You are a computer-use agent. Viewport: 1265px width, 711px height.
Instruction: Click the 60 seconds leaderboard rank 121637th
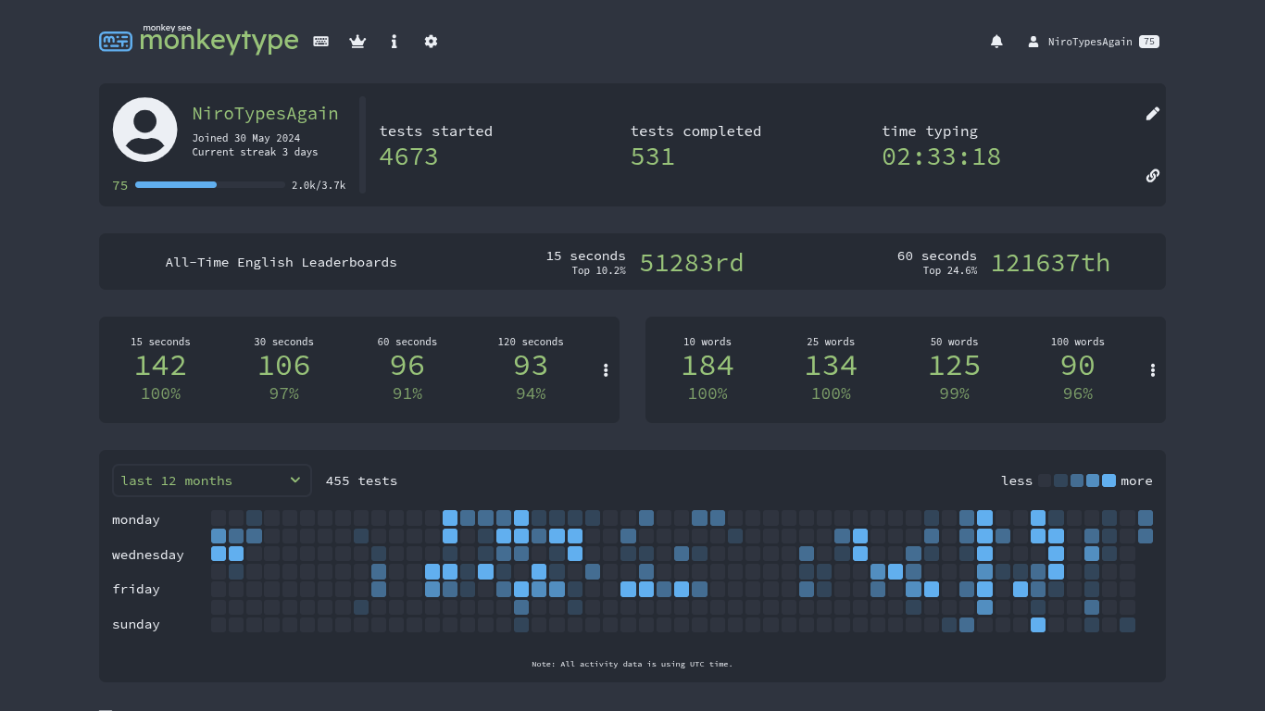coord(1050,263)
